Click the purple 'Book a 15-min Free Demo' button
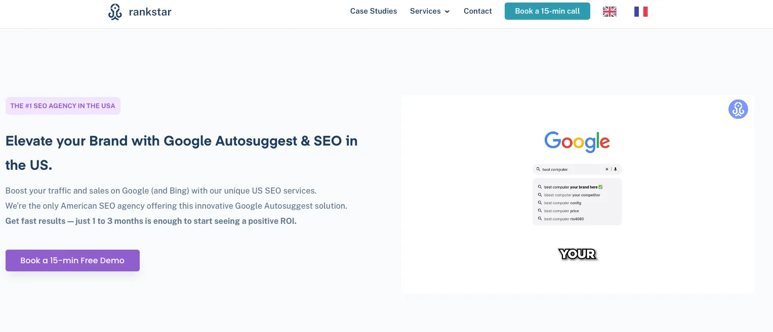The width and height of the screenshot is (773, 332). 72,260
